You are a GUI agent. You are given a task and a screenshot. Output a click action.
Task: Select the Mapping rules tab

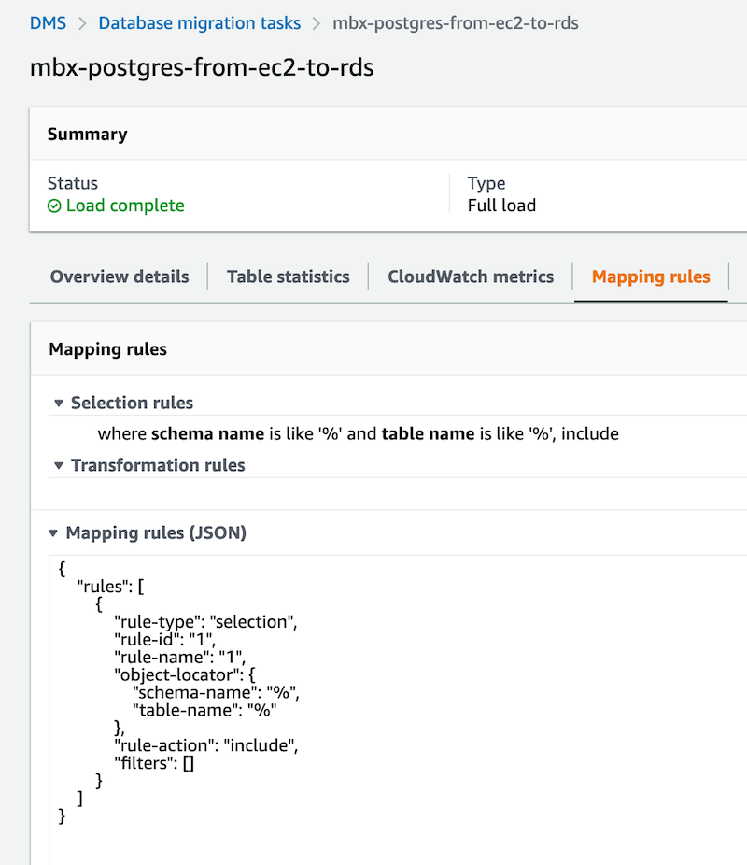[651, 277]
